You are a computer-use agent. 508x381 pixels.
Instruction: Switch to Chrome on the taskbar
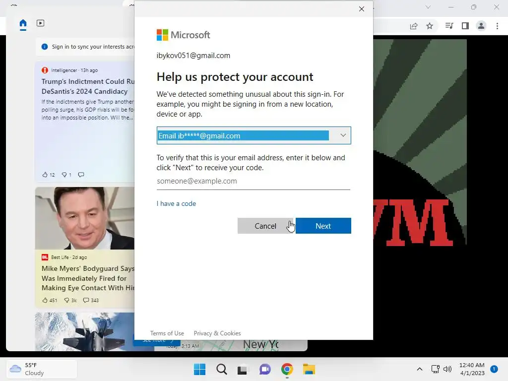287,369
